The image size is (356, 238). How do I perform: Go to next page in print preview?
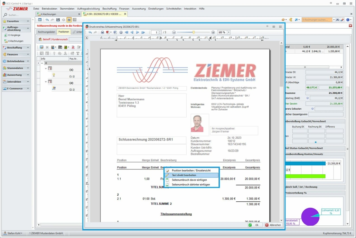(137, 32)
